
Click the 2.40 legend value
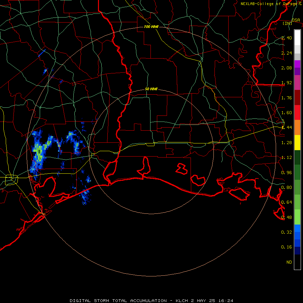pyautogui.click(x=287, y=38)
